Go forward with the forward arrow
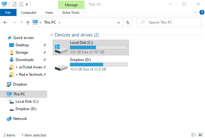The height and width of the screenshot is (138, 205). (14, 23)
